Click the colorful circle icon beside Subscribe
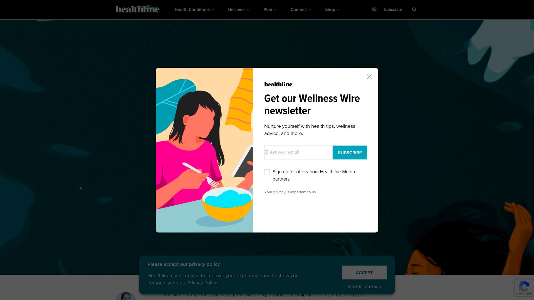The image size is (534, 300). pos(374,9)
